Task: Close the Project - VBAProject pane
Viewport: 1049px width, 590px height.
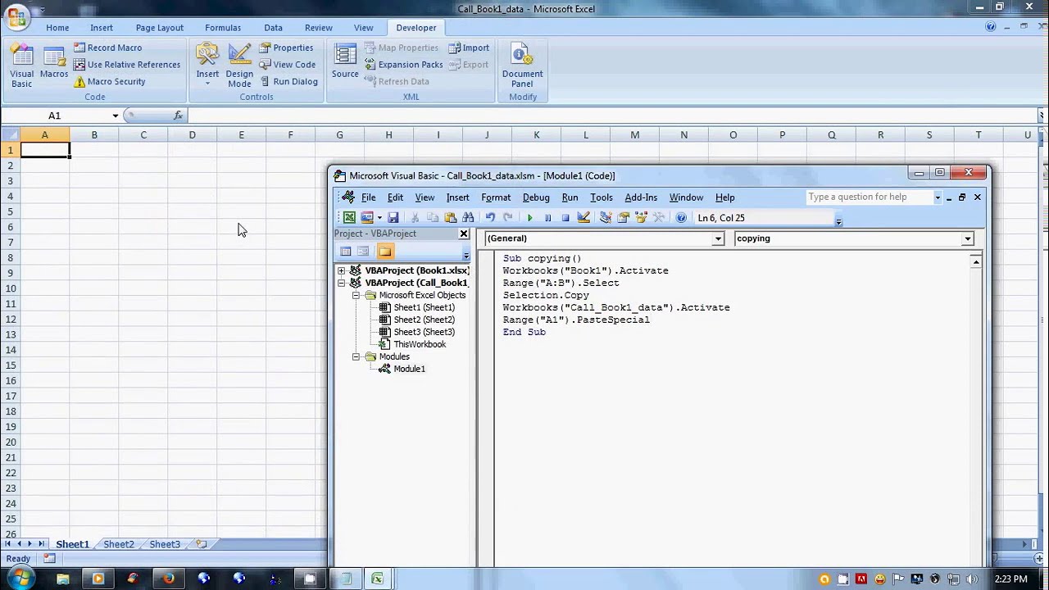Action: pos(464,234)
